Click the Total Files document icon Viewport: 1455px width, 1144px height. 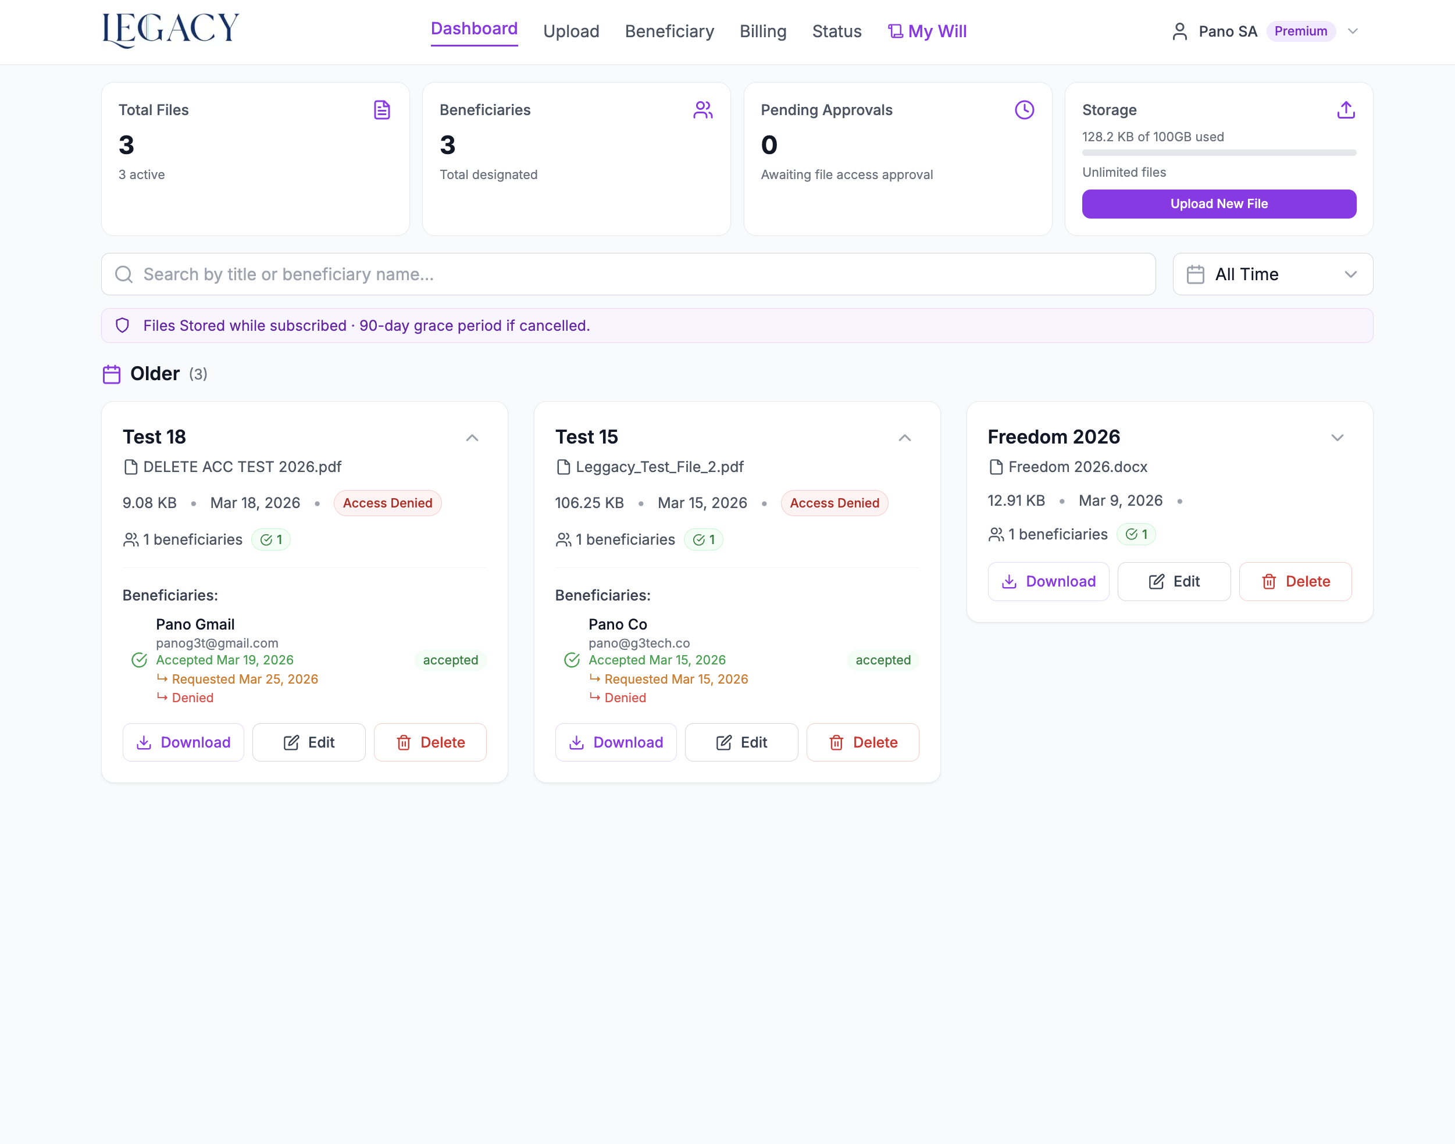point(382,110)
